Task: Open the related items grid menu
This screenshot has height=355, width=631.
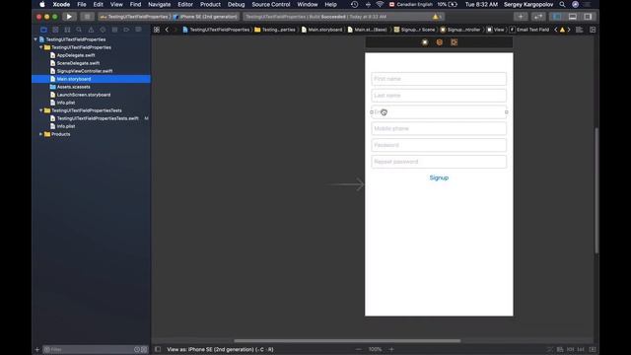Action: pyautogui.click(x=157, y=30)
